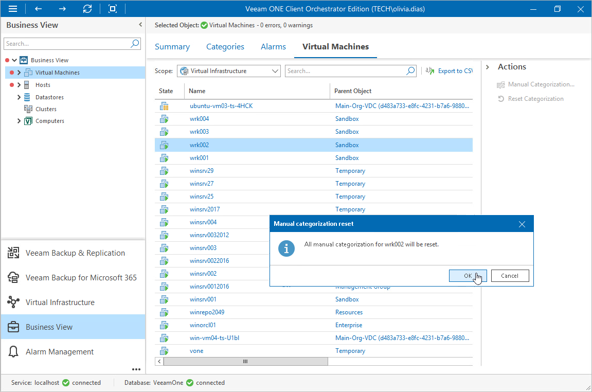Expand the Computers tree node
Image resolution: width=592 pixels, height=392 pixels.
(x=19, y=121)
